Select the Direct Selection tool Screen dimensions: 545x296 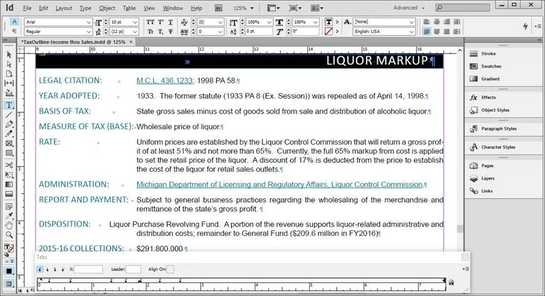[9, 64]
